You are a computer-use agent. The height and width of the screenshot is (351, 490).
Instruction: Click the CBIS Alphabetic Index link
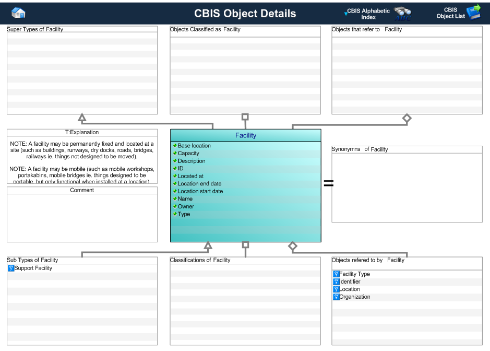tap(368, 14)
